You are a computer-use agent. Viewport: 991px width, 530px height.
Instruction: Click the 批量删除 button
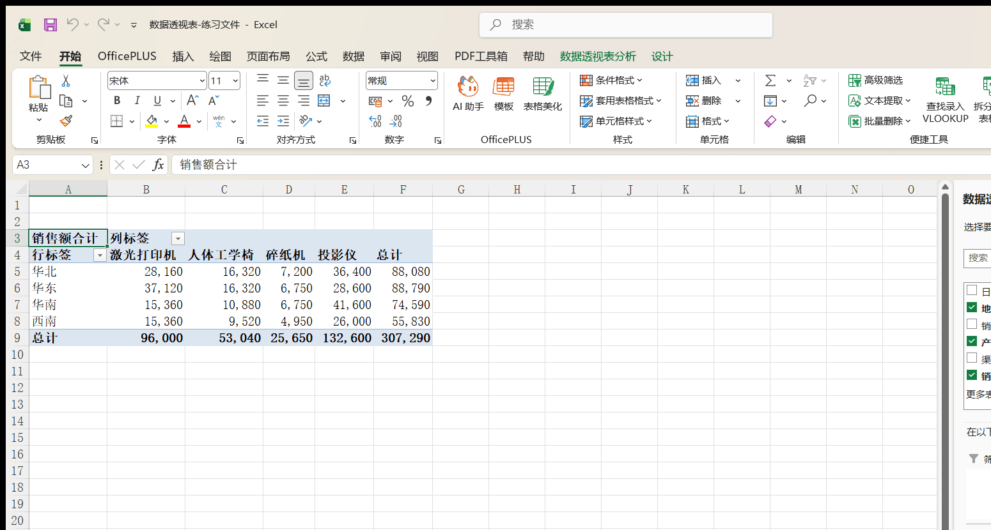(879, 121)
